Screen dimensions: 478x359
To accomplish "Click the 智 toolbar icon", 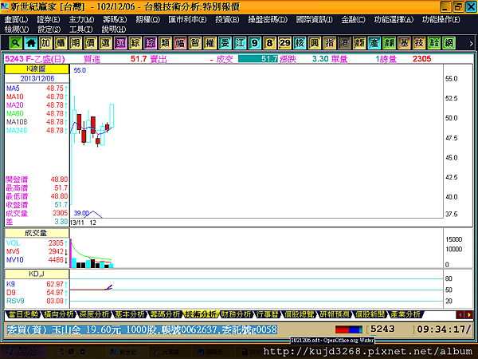I will pyautogui.click(x=195, y=43).
